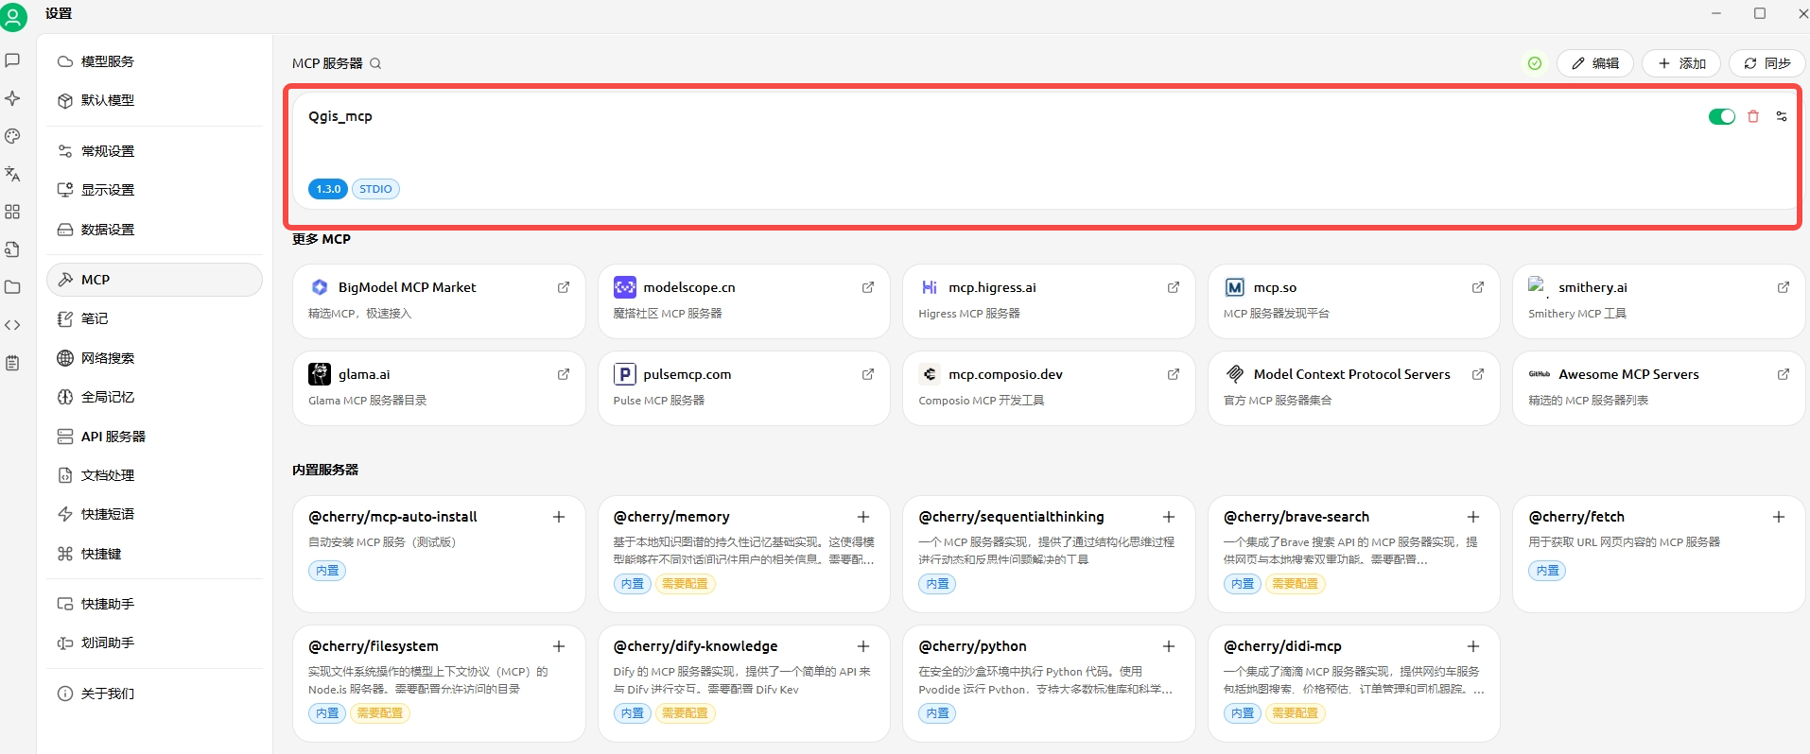
Task: Open 全局记忆 settings section
Action: click(x=154, y=397)
